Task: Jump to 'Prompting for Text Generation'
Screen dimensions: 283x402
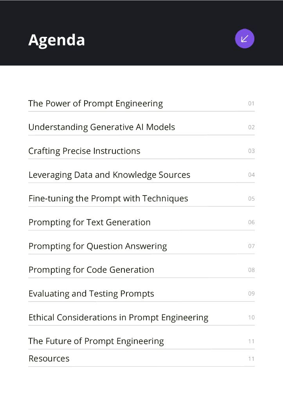Action: click(x=89, y=222)
